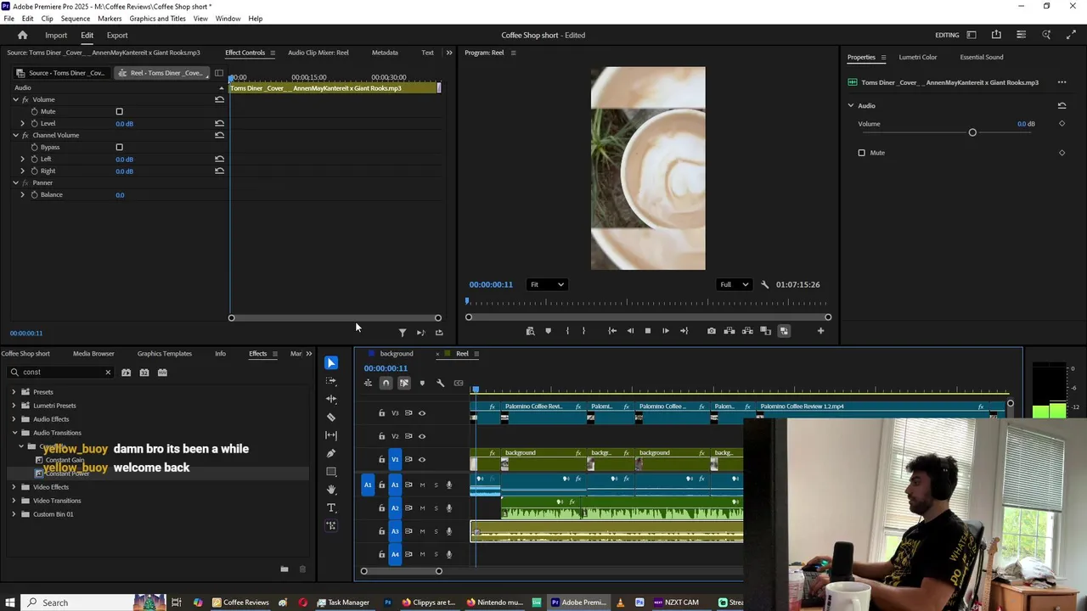
Task: Switch to the background sequence tab
Action: (x=397, y=354)
